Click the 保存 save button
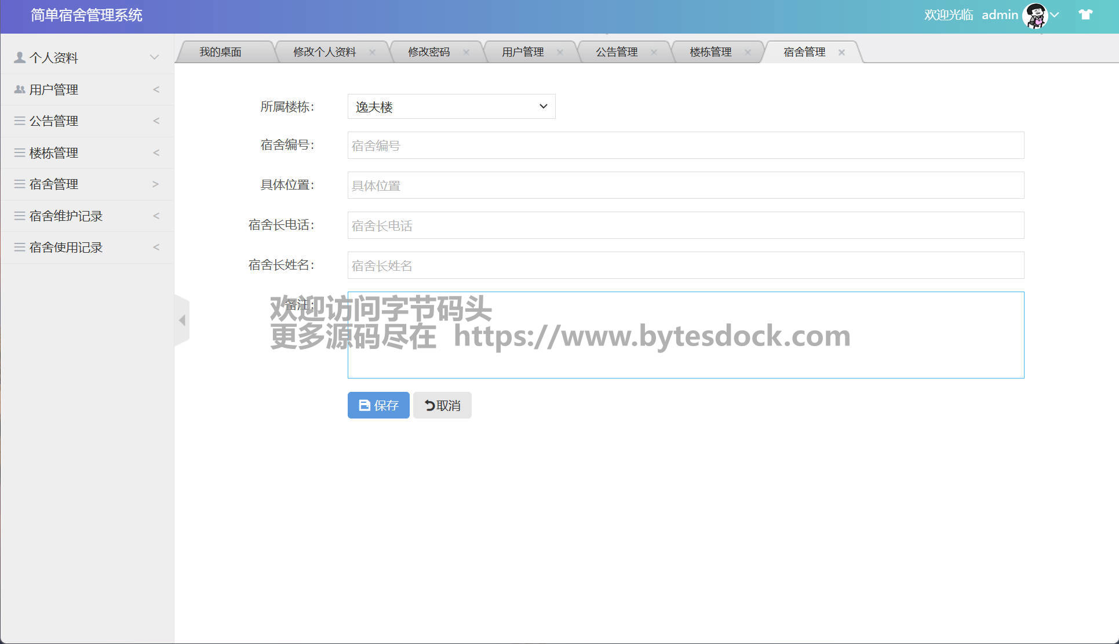The width and height of the screenshot is (1119, 644). pyautogui.click(x=378, y=405)
